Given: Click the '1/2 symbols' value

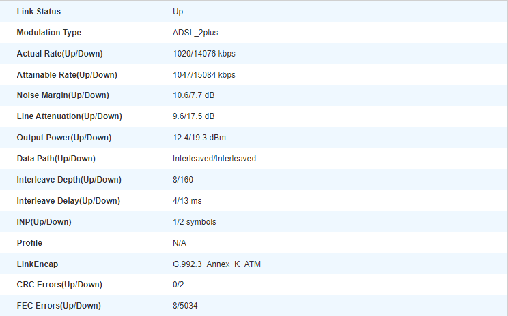Looking at the screenshot, I should click(195, 222).
